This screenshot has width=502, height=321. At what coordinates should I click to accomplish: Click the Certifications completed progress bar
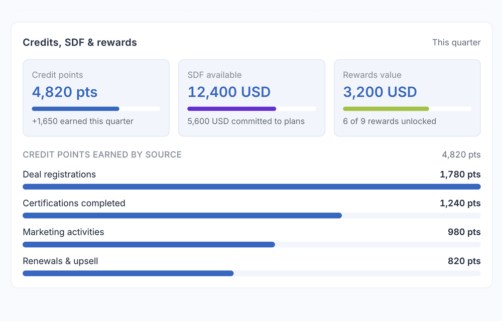[252, 216]
